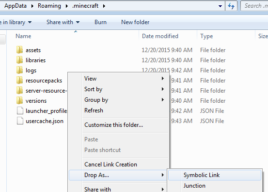The height and width of the screenshot is (192, 268).
Task: Select the logs folder icon
Action: pyautogui.click(x=19, y=70)
